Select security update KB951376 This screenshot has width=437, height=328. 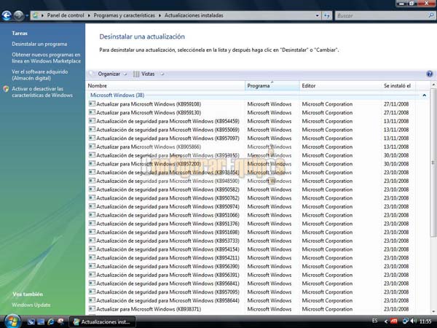(x=251, y=224)
